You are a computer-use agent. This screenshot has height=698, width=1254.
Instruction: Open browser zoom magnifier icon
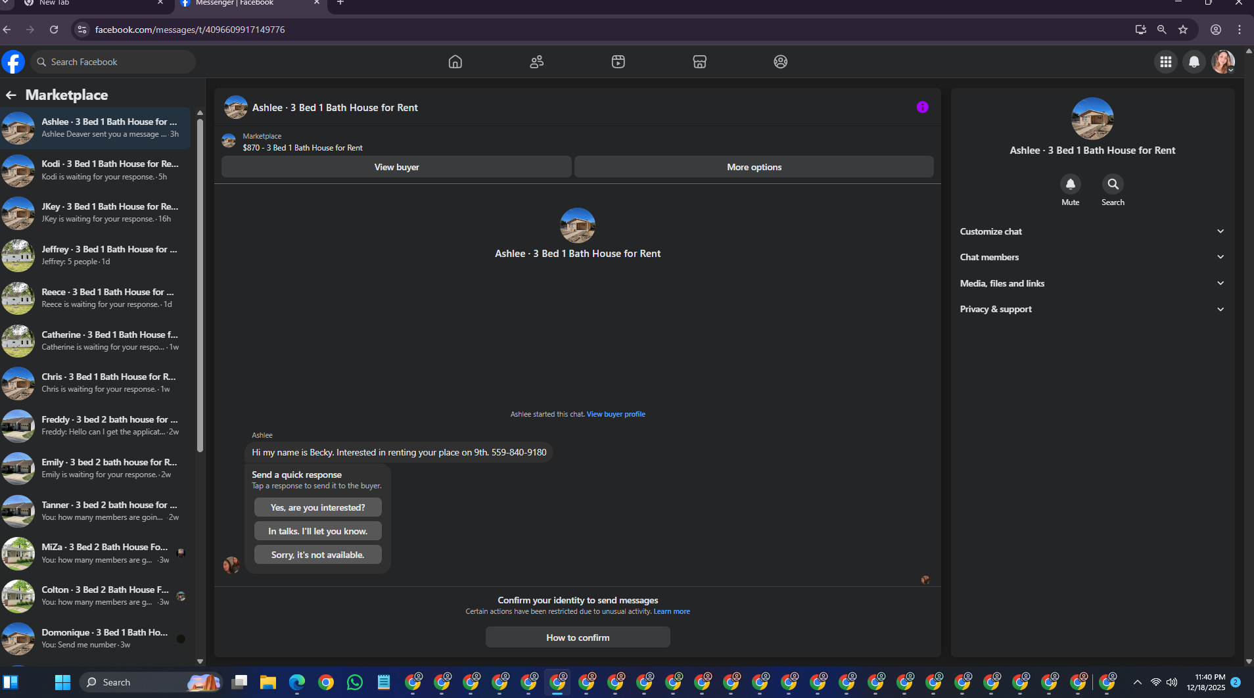click(x=1161, y=30)
